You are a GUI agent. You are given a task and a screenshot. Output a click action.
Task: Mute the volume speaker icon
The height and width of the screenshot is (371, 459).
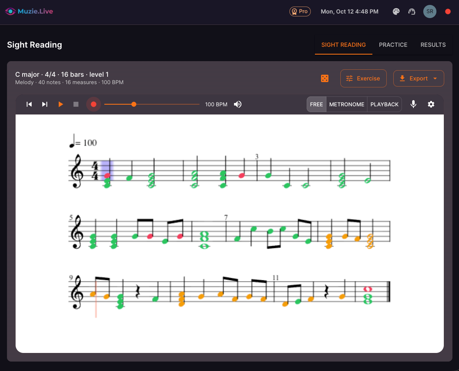(238, 105)
